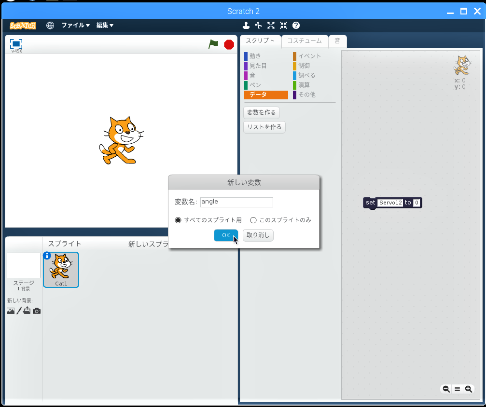
Task: Click the y: 0 coordinate readout
Action: (460, 87)
